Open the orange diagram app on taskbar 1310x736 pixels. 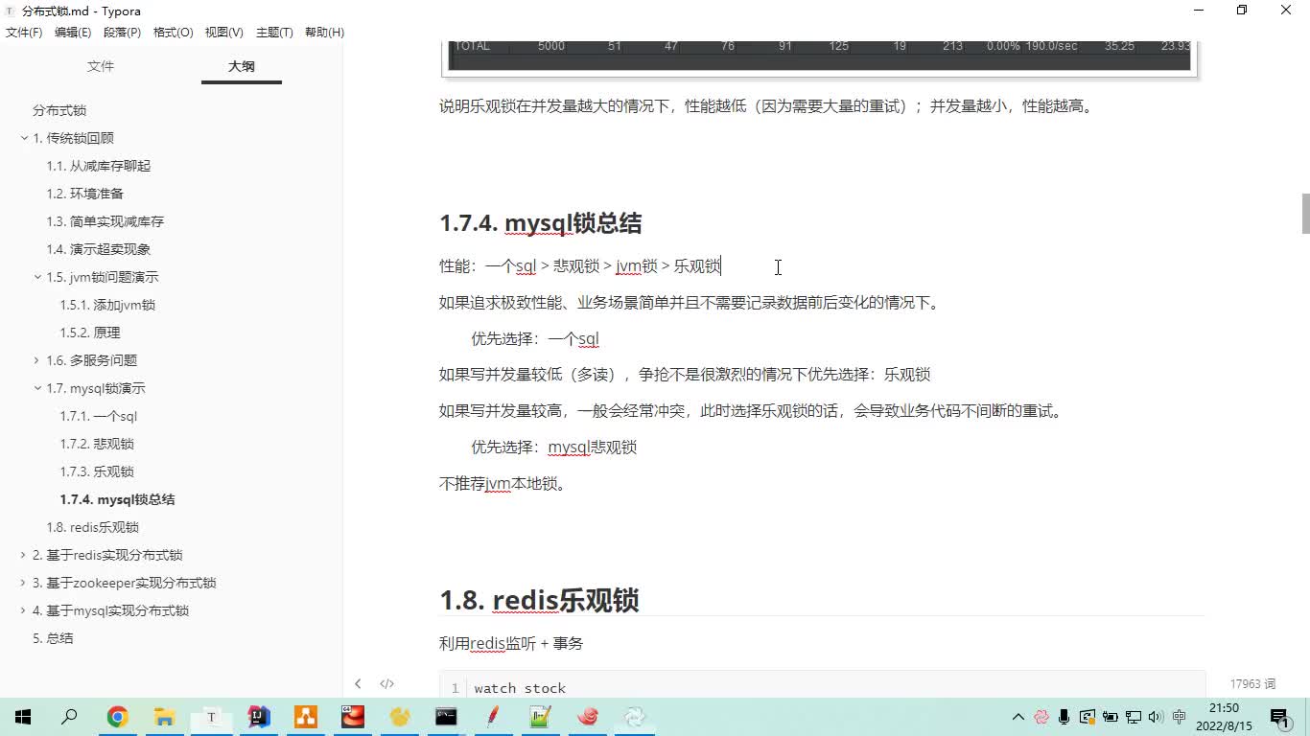[x=305, y=717]
